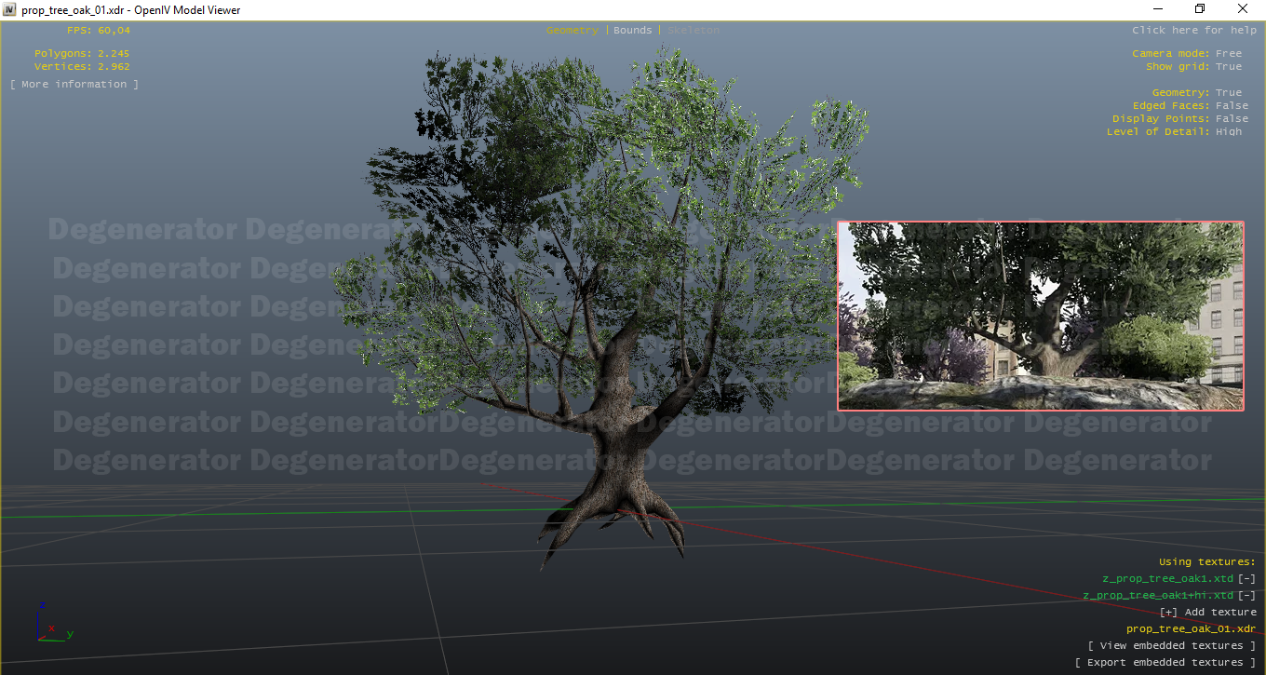Click the OpenIV app icon in title bar
The height and width of the screenshot is (675, 1266).
tap(10, 8)
